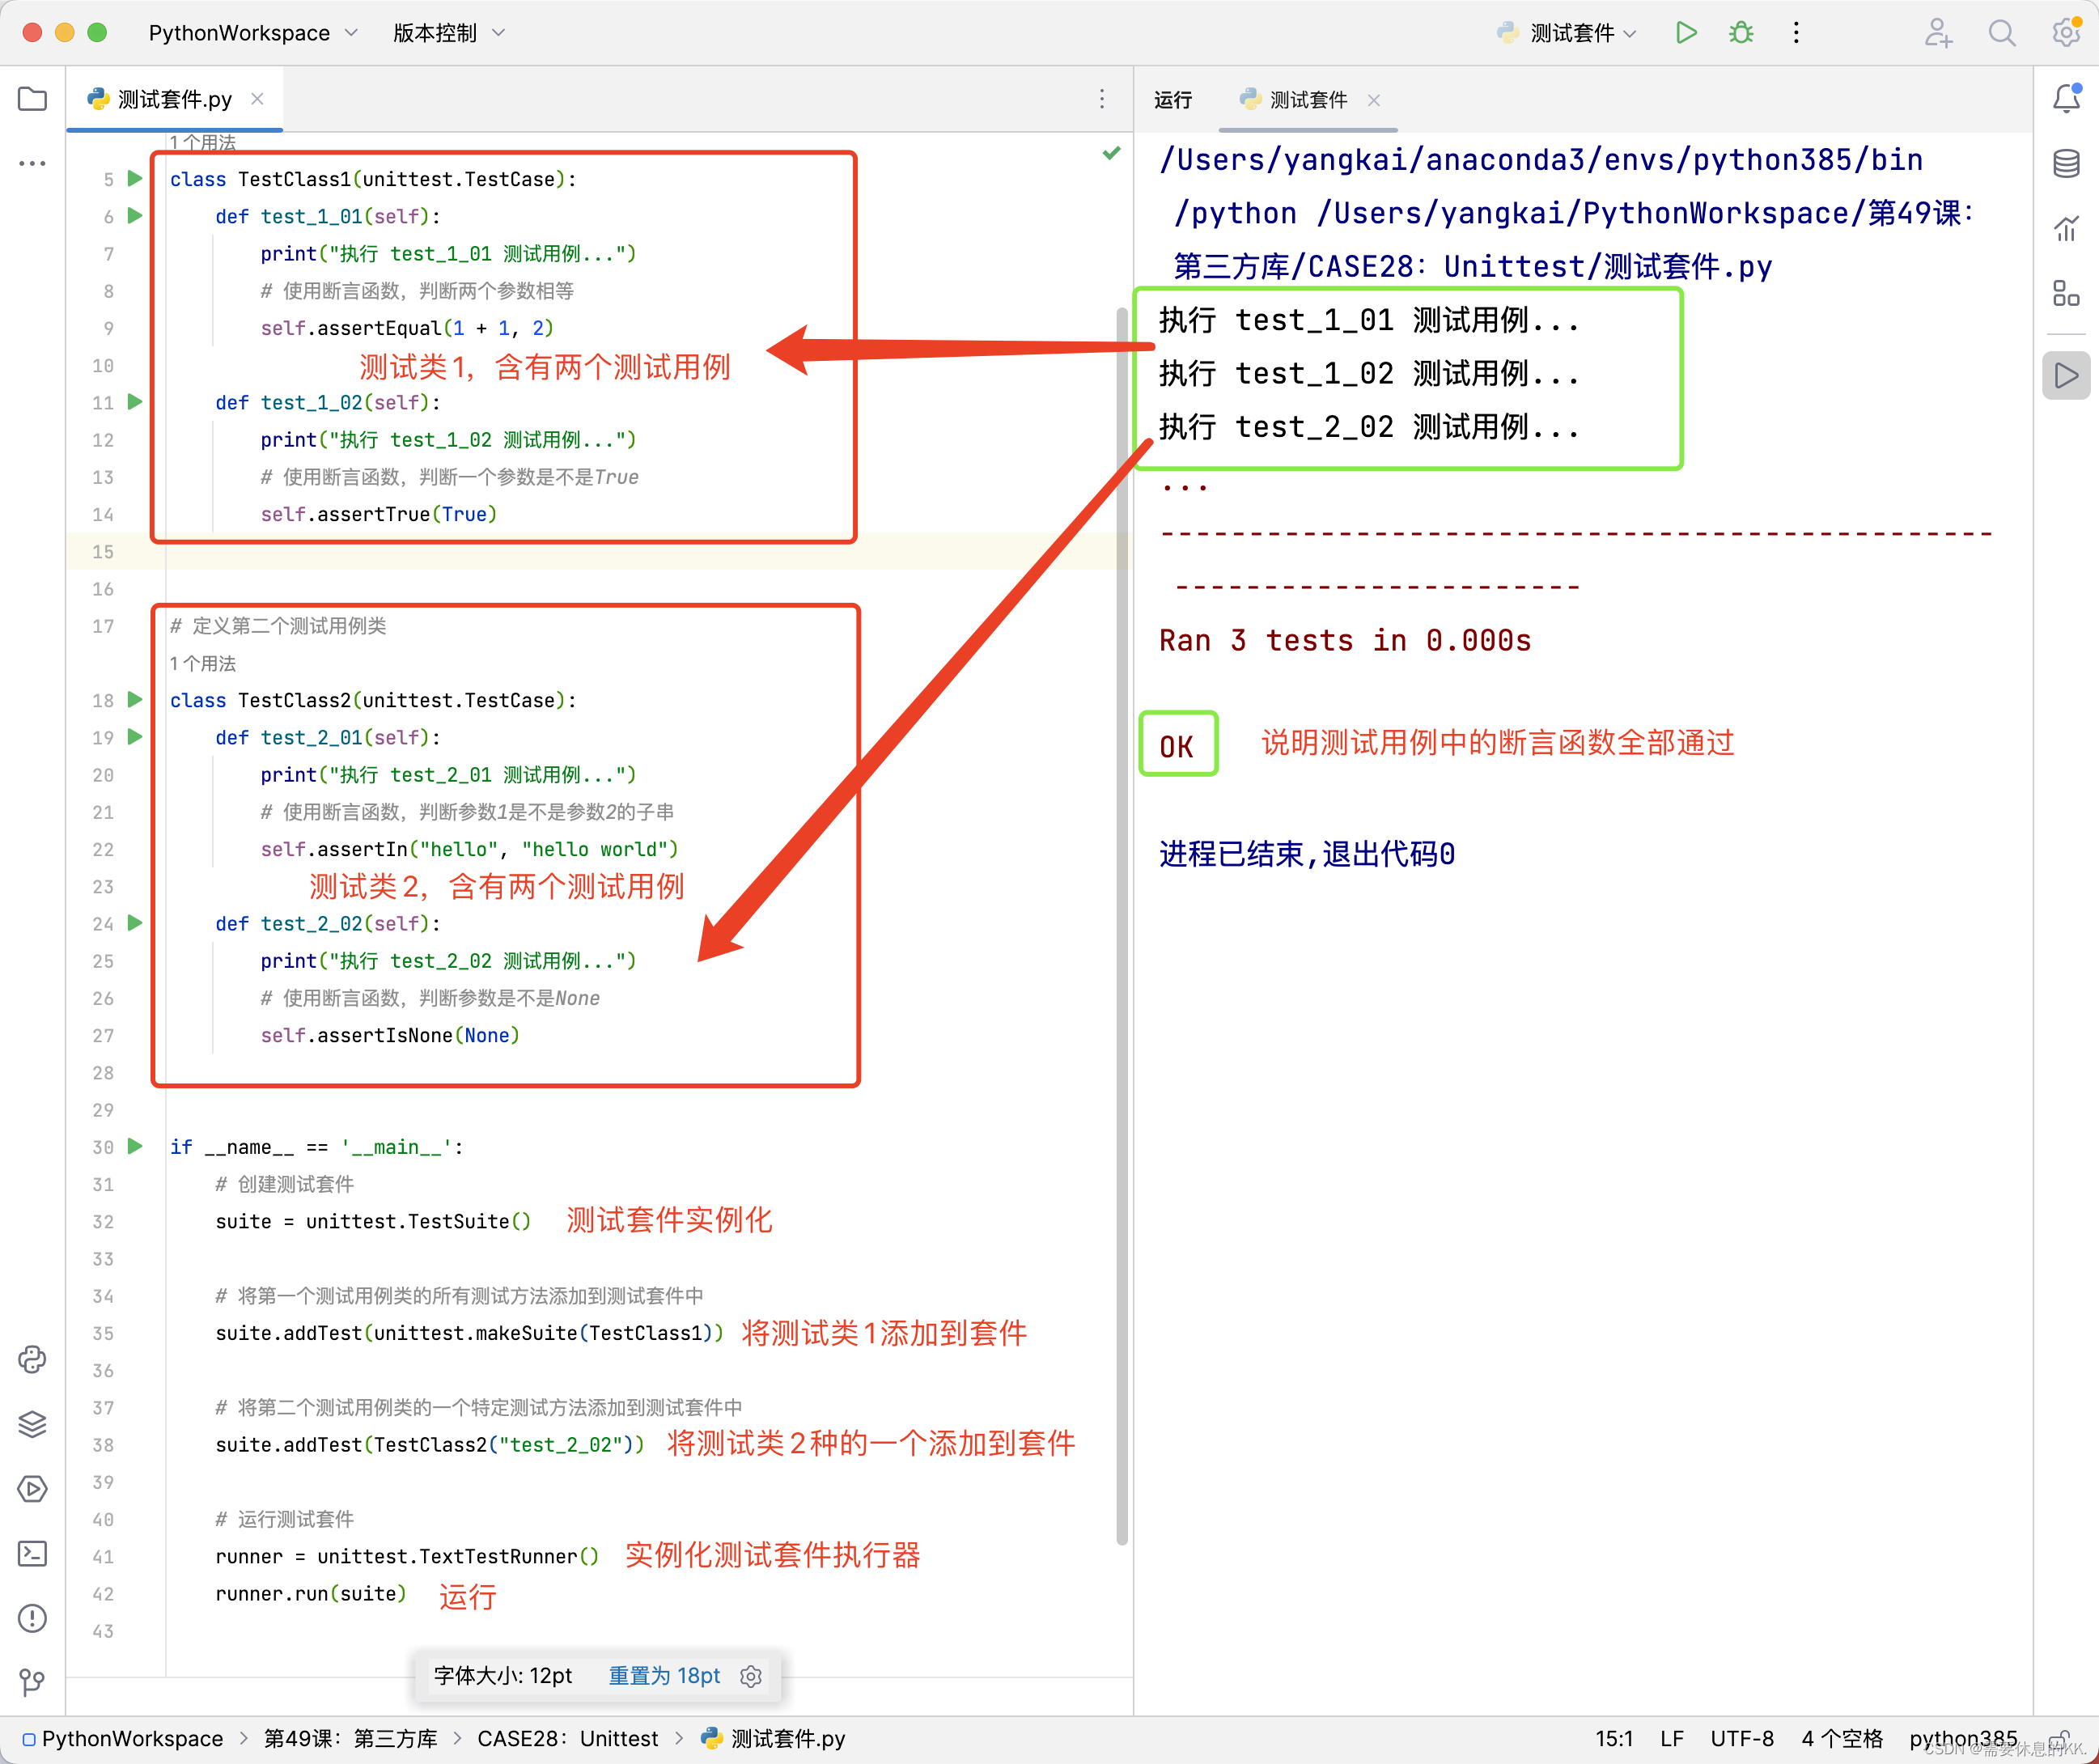Close the 测试套件.py editor tab
Image resolution: width=2099 pixels, height=1764 pixels.
[x=258, y=98]
